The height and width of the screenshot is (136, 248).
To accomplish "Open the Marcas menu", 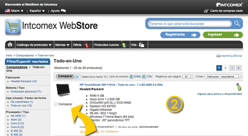I will point(62,45).
